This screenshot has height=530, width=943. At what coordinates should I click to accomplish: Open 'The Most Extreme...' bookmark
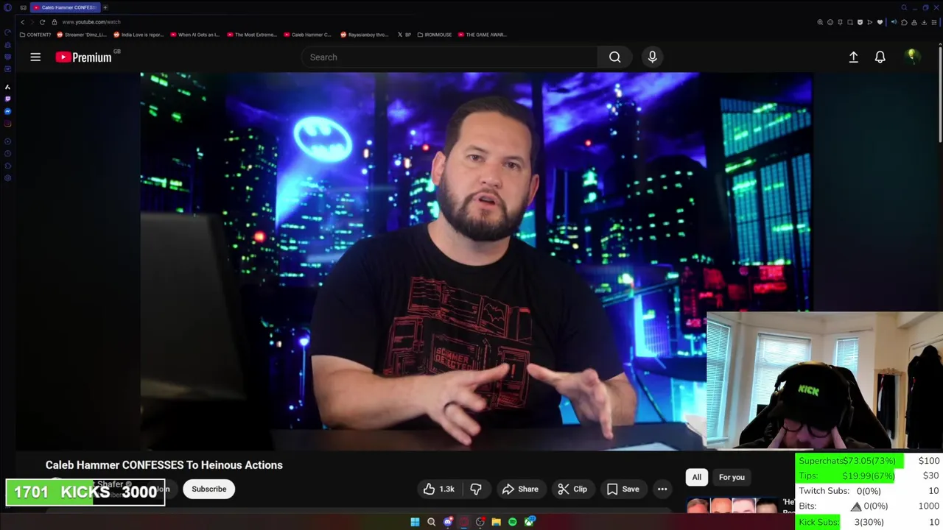252,35
